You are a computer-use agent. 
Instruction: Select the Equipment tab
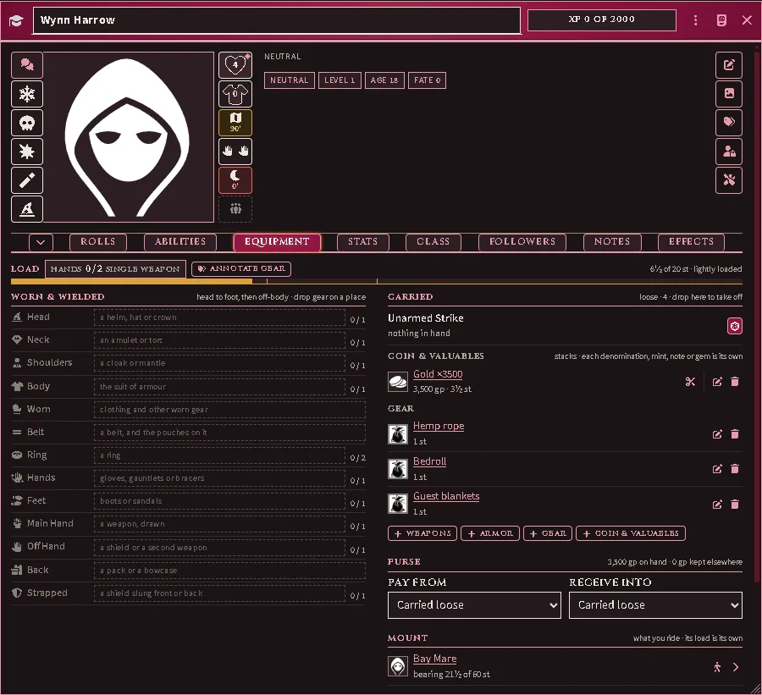coord(277,242)
